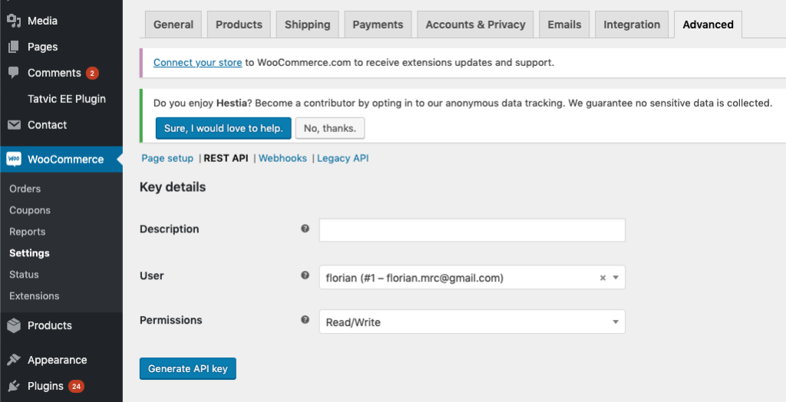The image size is (786, 402).
Task: Click the Comments badge showing 2
Action: point(92,73)
